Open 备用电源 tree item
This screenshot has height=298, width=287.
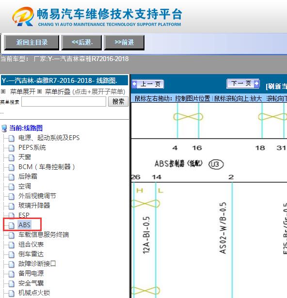31,273
